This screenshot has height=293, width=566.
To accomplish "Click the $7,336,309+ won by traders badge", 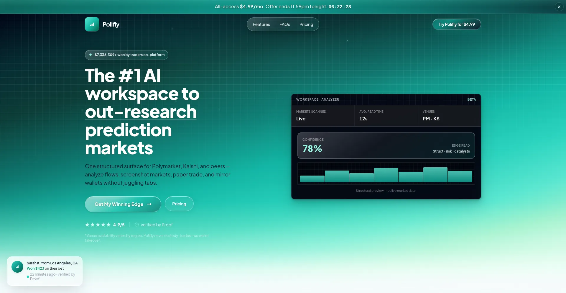I will point(126,55).
